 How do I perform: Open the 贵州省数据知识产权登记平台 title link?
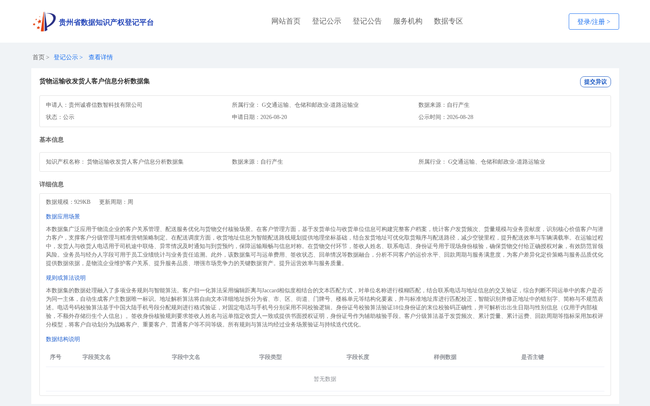coord(106,22)
